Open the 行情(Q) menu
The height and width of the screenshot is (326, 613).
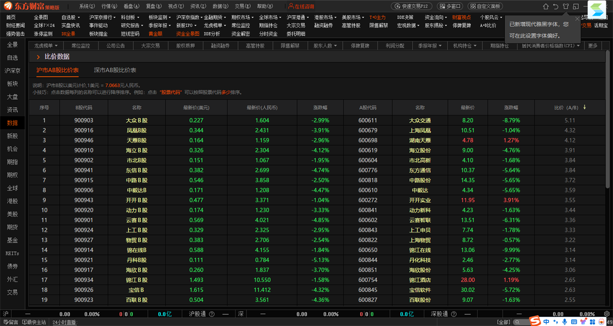tap(109, 7)
